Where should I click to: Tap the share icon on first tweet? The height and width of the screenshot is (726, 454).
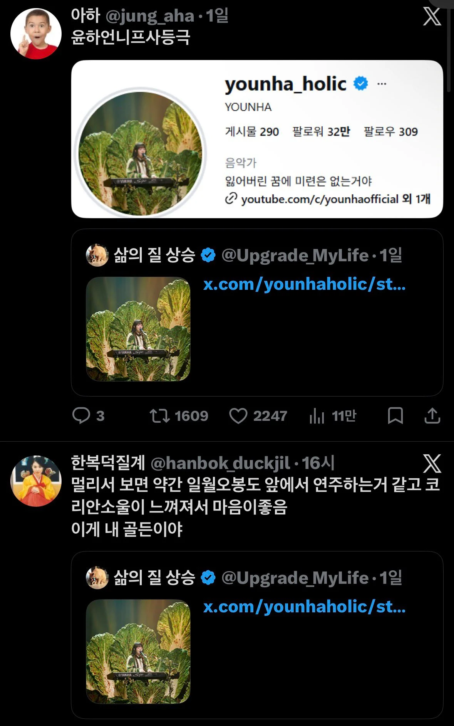(432, 416)
